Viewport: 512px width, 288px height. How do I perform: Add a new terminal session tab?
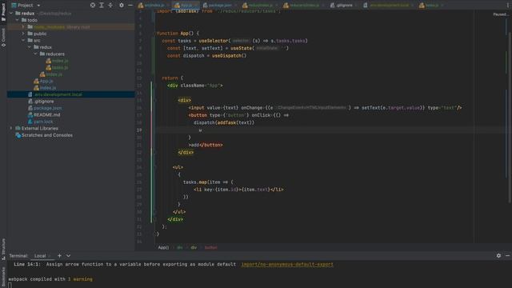(x=59, y=256)
